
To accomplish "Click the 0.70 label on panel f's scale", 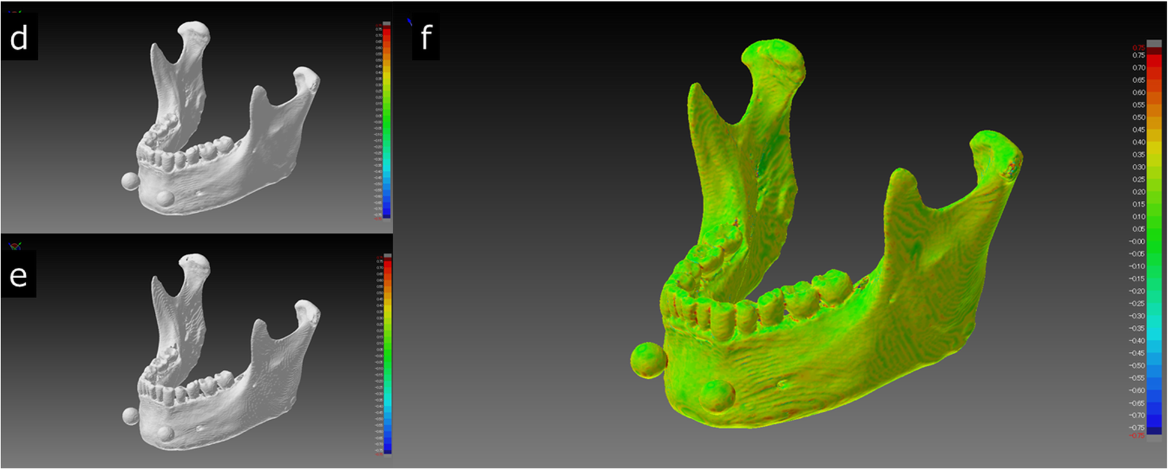I will pyautogui.click(x=1139, y=68).
